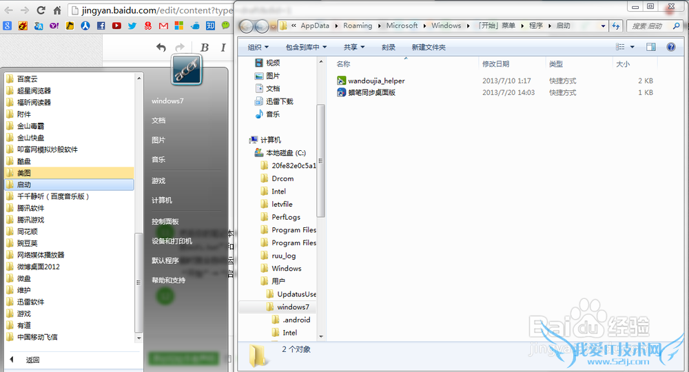Open the translate bookmark icon
Viewport: 689px width, 372px height.
38,26
